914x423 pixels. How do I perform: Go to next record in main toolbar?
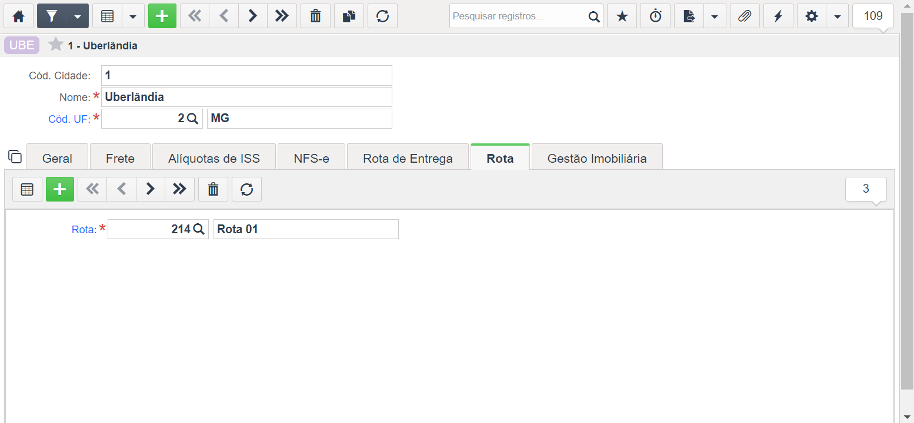click(253, 16)
